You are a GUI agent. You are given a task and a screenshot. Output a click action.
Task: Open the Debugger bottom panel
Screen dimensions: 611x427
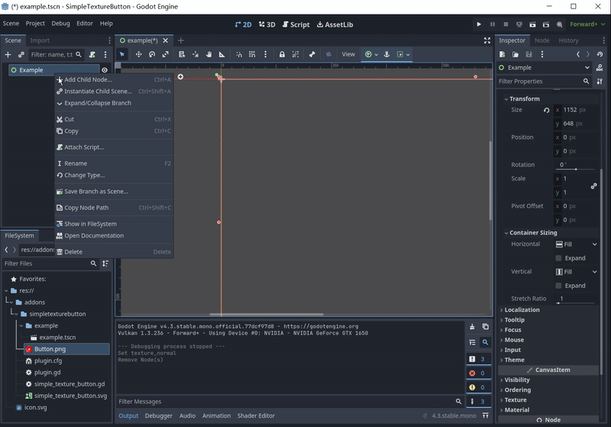coord(159,416)
